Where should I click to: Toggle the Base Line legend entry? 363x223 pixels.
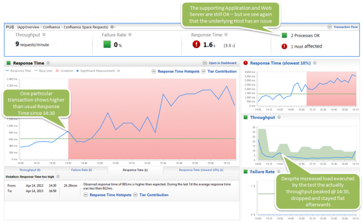pos(44,71)
